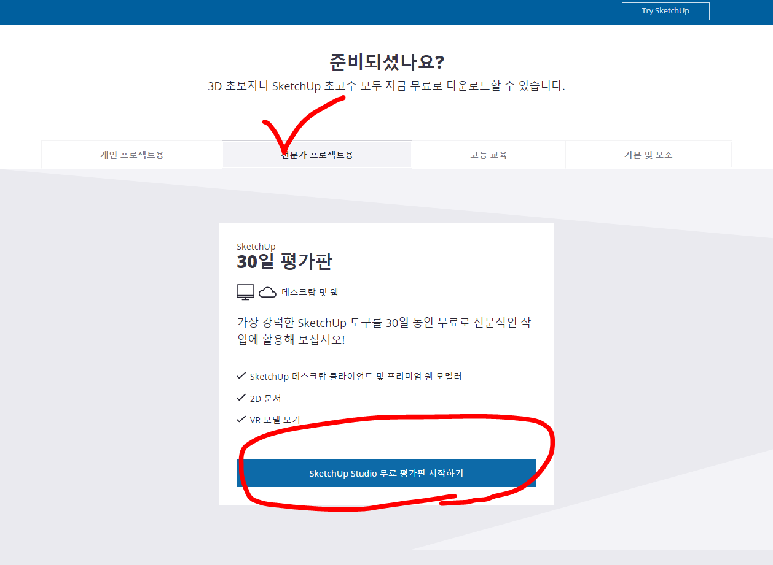This screenshot has height=565, width=773.
Task: Click the SketchUp 데스크탑 클라이언트 feature line
Action: pyautogui.click(x=356, y=376)
